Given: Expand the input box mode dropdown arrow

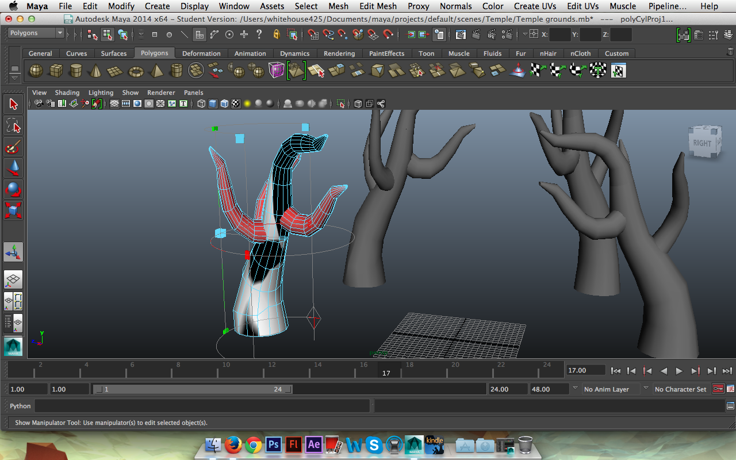Looking at the screenshot, I should 525,34.
